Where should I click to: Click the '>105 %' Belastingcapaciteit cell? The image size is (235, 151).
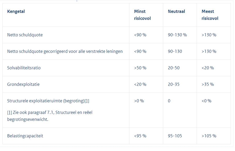pyautogui.click(x=209, y=136)
